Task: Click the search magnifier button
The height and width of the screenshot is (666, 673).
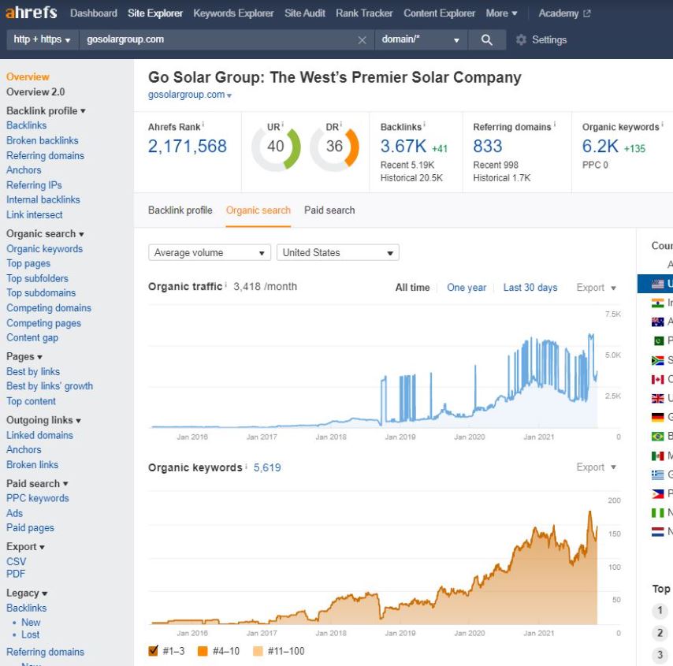Action: point(487,39)
